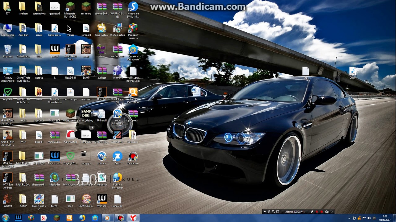Screen dimensions: 396x222
Task: Select the halyk-ani MP3 file
Action: (55, 30)
